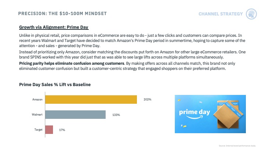265x149 pixels.
Task: Select the Amazon axis label
Action: click(x=37, y=99)
